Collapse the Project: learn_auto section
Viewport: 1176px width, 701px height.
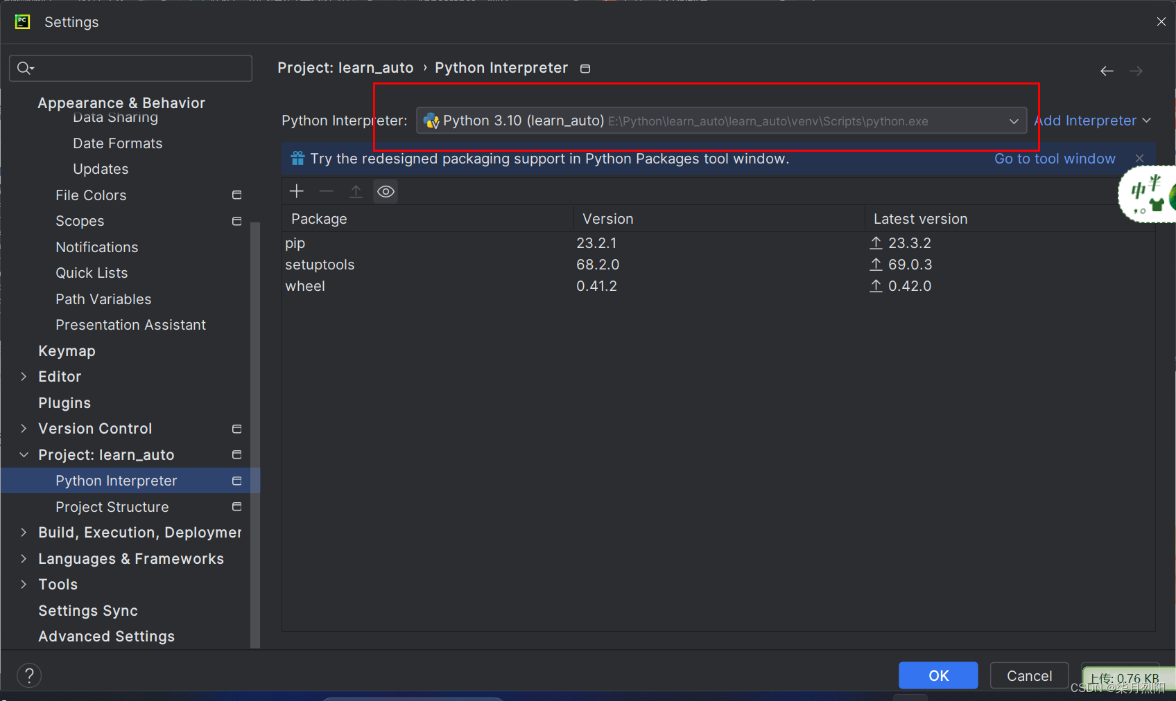pyautogui.click(x=24, y=454)
